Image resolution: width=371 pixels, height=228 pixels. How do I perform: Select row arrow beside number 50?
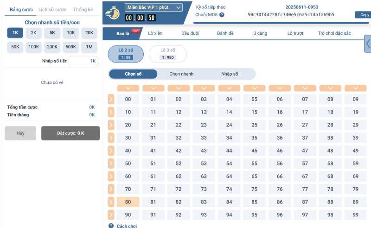coord(111,164)
